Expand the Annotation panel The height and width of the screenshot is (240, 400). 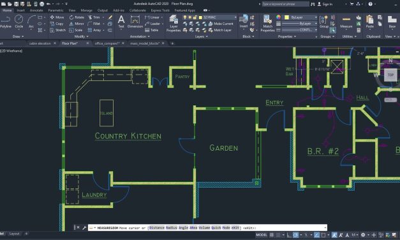pos(140,36)
